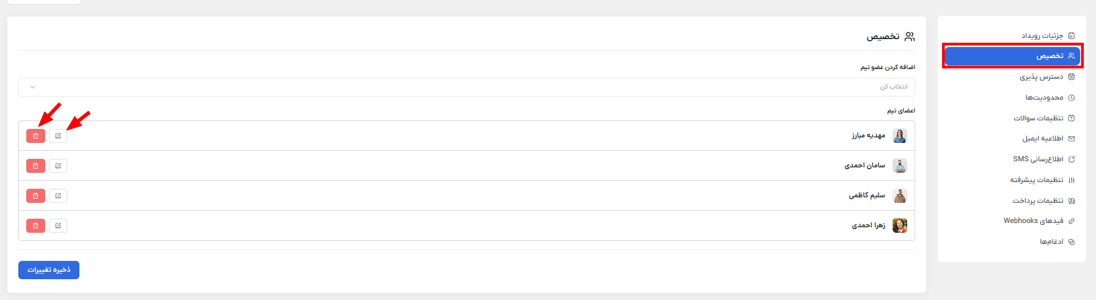Open فیدهای Webhooks section
Viewport: 1096px width, 300px height.
coord(1033,221)
